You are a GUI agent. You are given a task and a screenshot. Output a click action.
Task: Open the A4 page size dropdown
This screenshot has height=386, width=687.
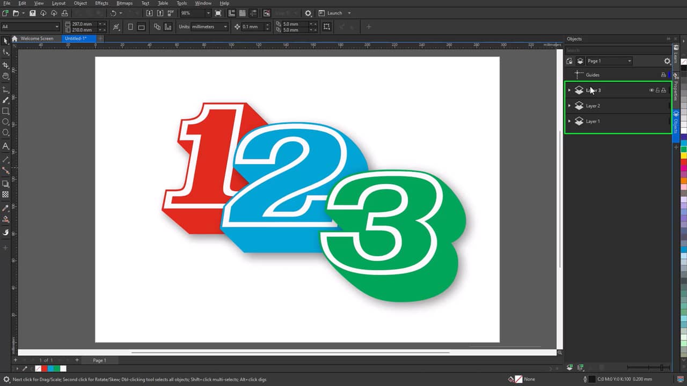(57, 27)
